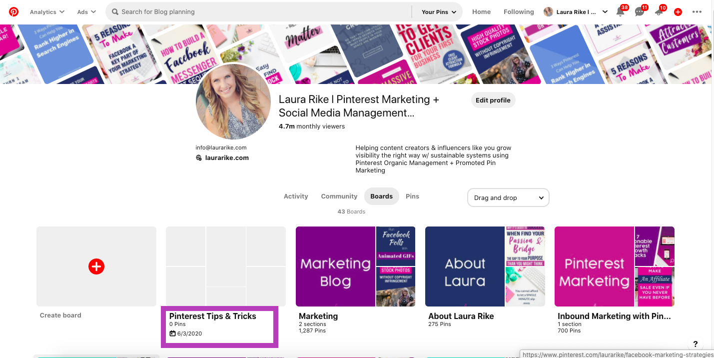Screen dimensions: 714x358
Task: Open the Following feed link
Action: pos(519,12)
